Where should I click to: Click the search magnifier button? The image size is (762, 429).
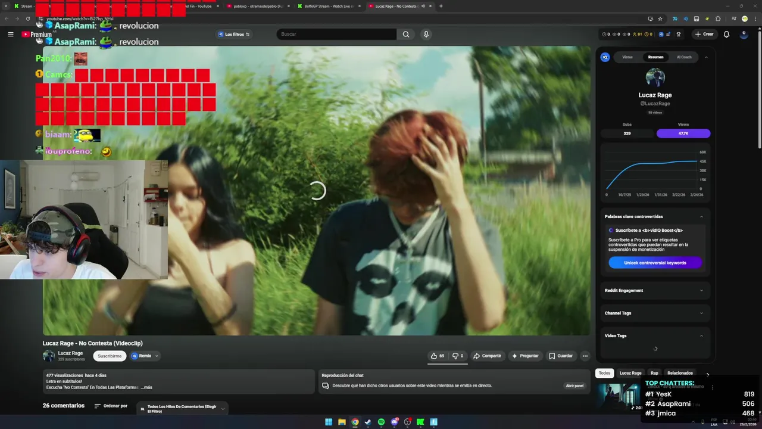[405, 34]
